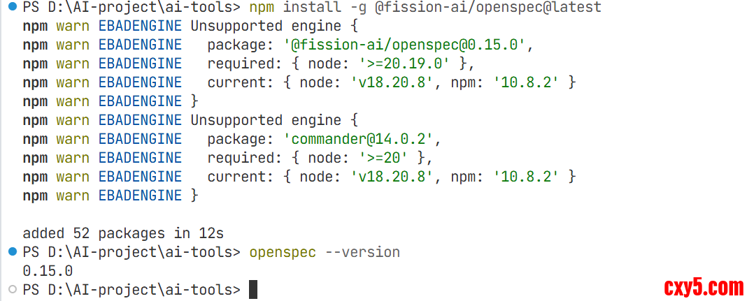The image size is (747, 301).
Task: Click the word openspec in second command
Action: (282, 251)
